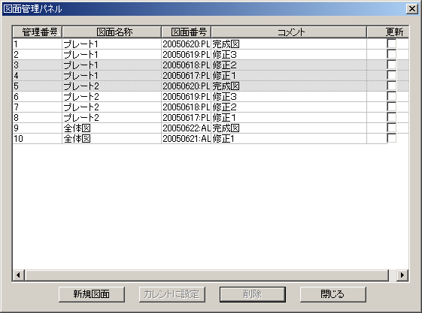Screen dimensions: 422x313
Task: Check the 更新 checkbox for row 1
Action: point(392,44)
